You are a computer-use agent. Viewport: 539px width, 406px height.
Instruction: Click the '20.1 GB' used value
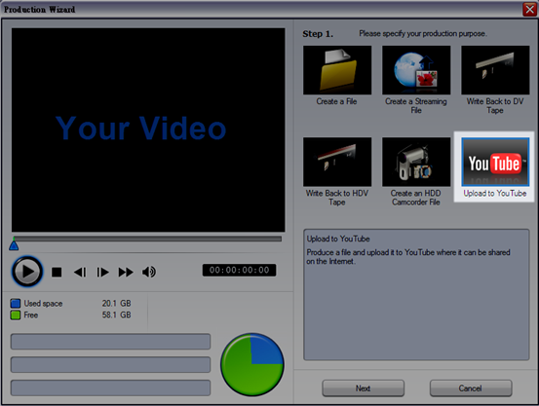[x=117, y=304]
